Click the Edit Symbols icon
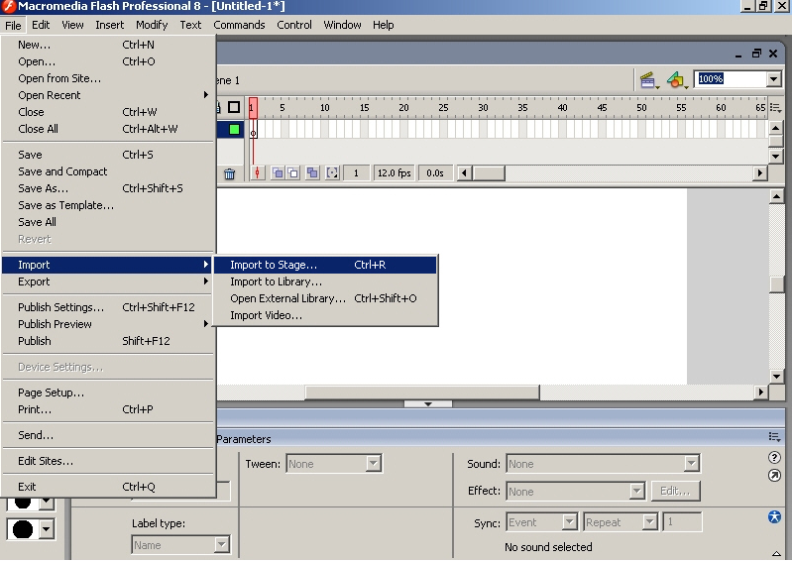Image resolution: width=793 pixels, height=562 pixels. (x=676, y=80)
